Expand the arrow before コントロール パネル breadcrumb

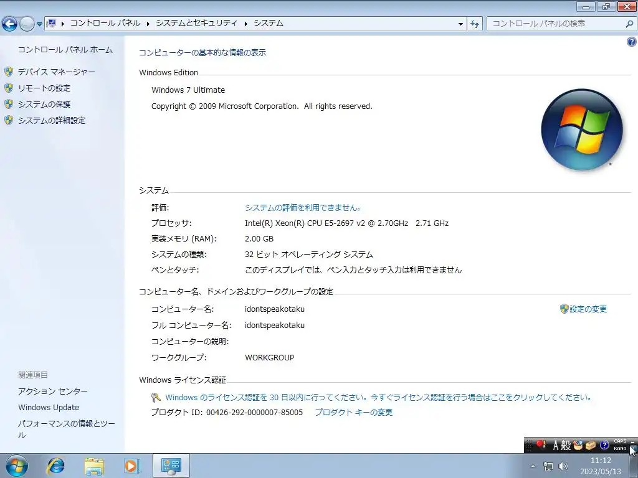pyautogui.click(x=63, y=24)
